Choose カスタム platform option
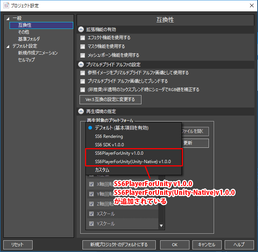Image resolution: width=258 pixels, height=252 pixels. tap(134, 170)
